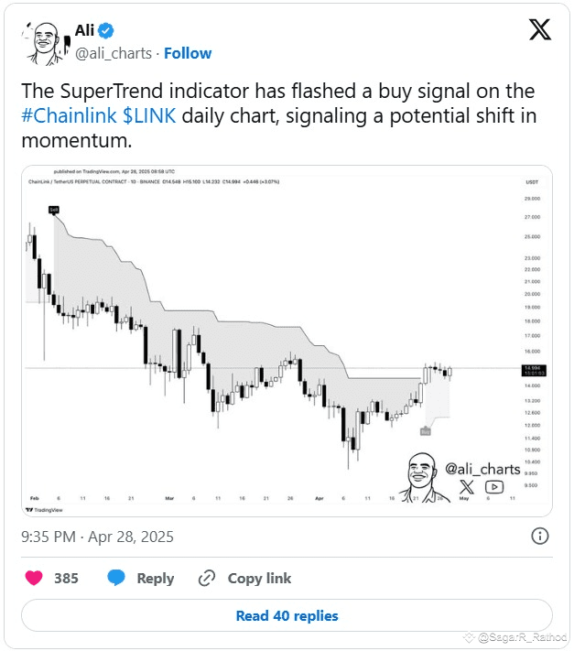Click the copy link chain icon

(x=207, y=578)
